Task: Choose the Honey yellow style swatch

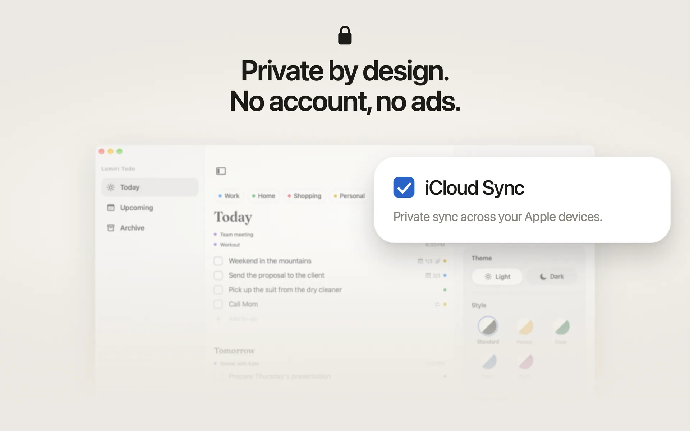Action: [525, 326]
